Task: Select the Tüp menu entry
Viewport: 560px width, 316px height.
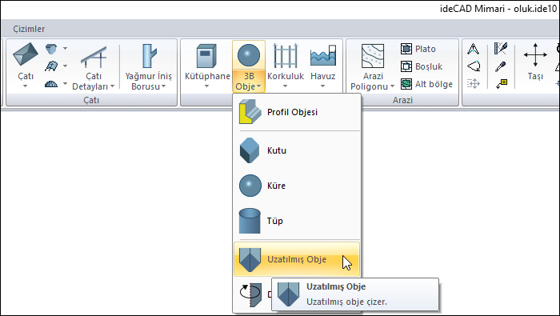Action: tap(297, 221)
